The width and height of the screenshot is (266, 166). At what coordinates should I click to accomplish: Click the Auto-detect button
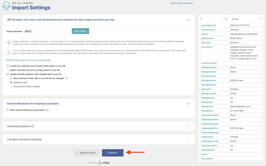point(81,31)
